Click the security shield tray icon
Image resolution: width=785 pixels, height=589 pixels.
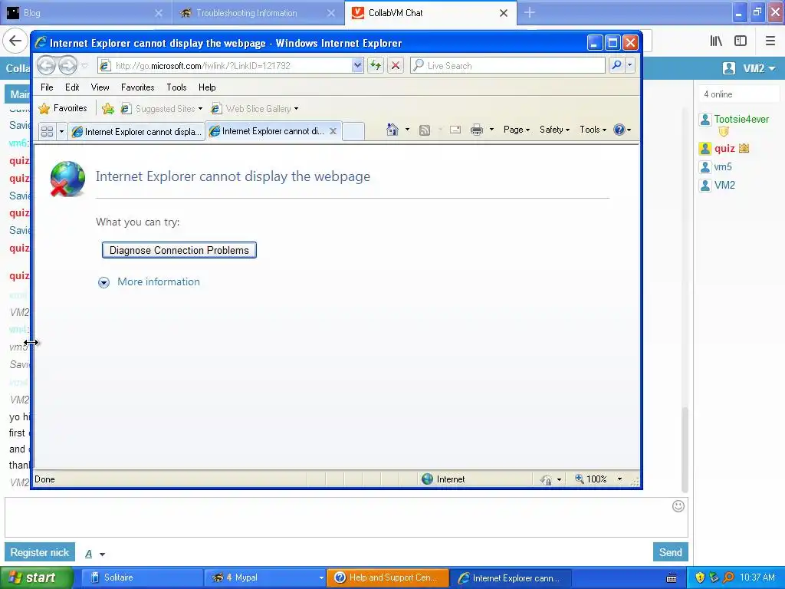pyautogui.click(x=700, y=577)
